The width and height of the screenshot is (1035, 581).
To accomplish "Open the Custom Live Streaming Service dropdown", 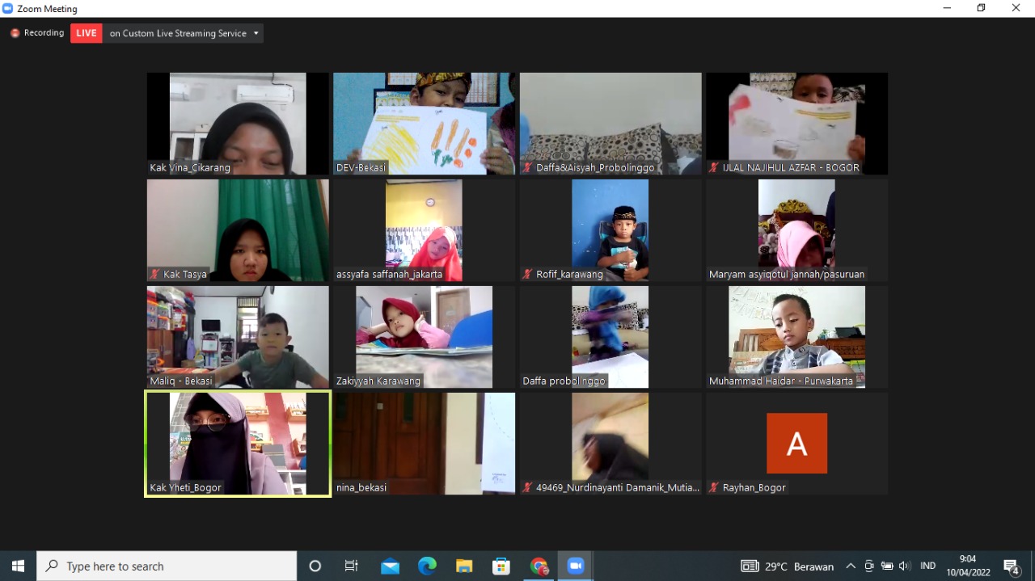I will point(256,33).
